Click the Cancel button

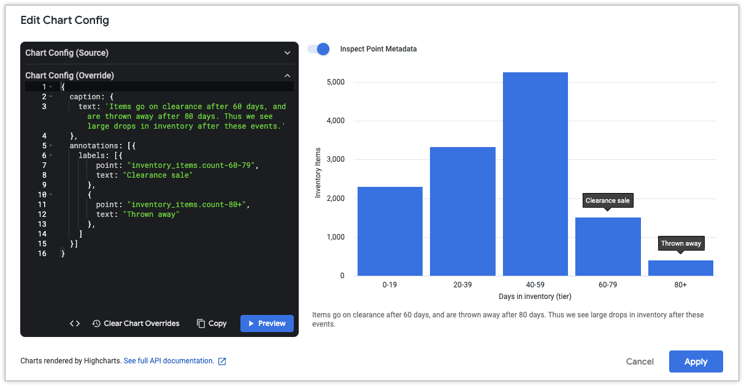pos(640,361)
